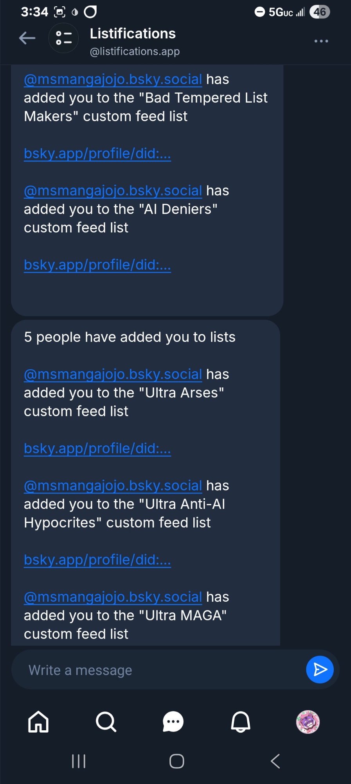Open the link under "Ultra Anti-AI Hypocrites"
The image size is (351, 784).
click(97, 560)
